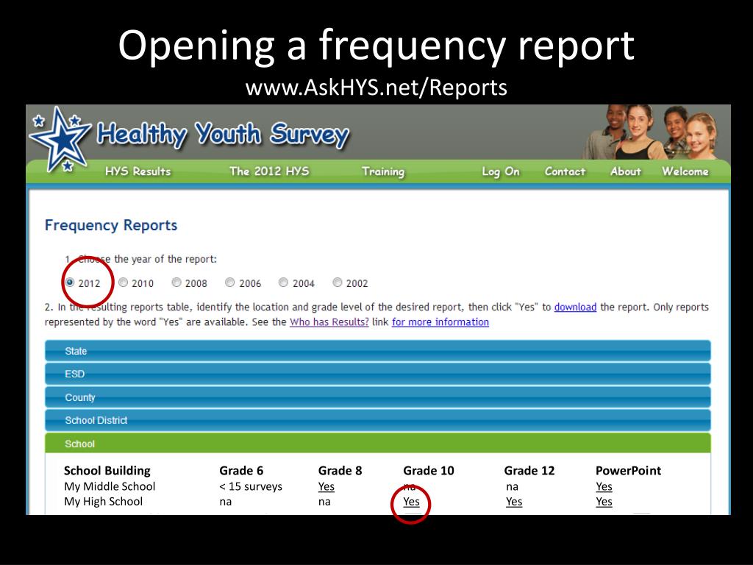Viewport: 753px width, 565px height.
Task: Open My High School Grade 10 Yes report
Action: [x=412, y=502]
